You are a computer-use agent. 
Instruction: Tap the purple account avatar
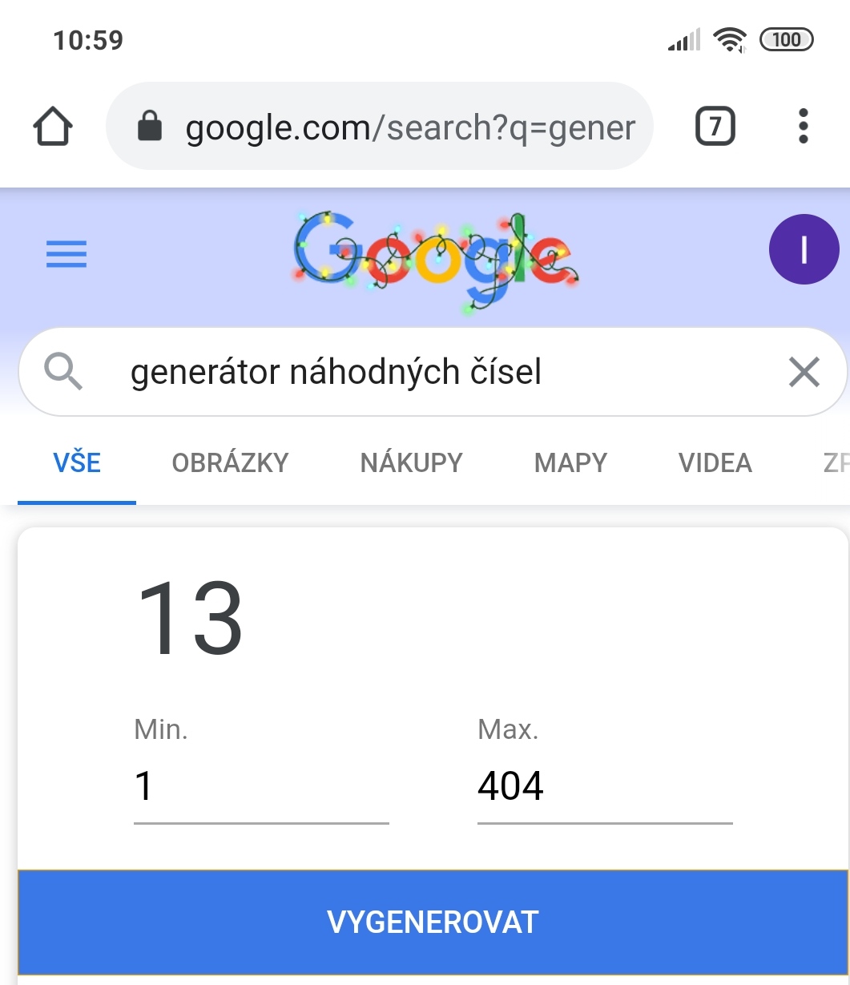(804, 250)
